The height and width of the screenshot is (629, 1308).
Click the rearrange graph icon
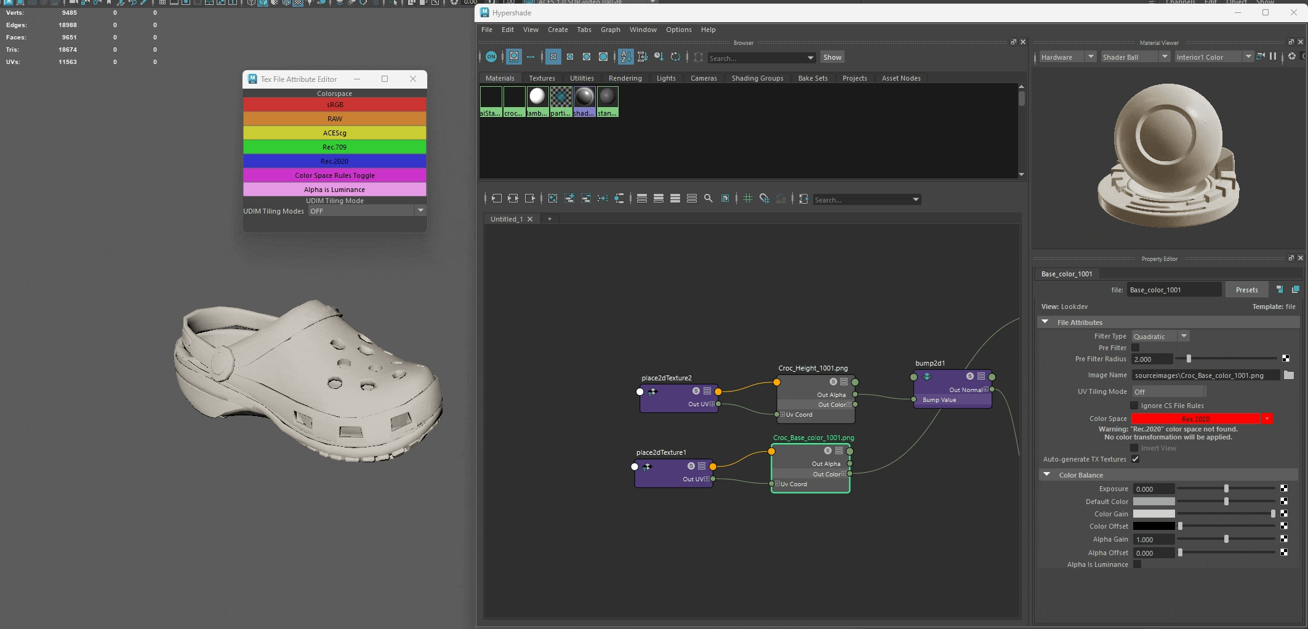603,198
